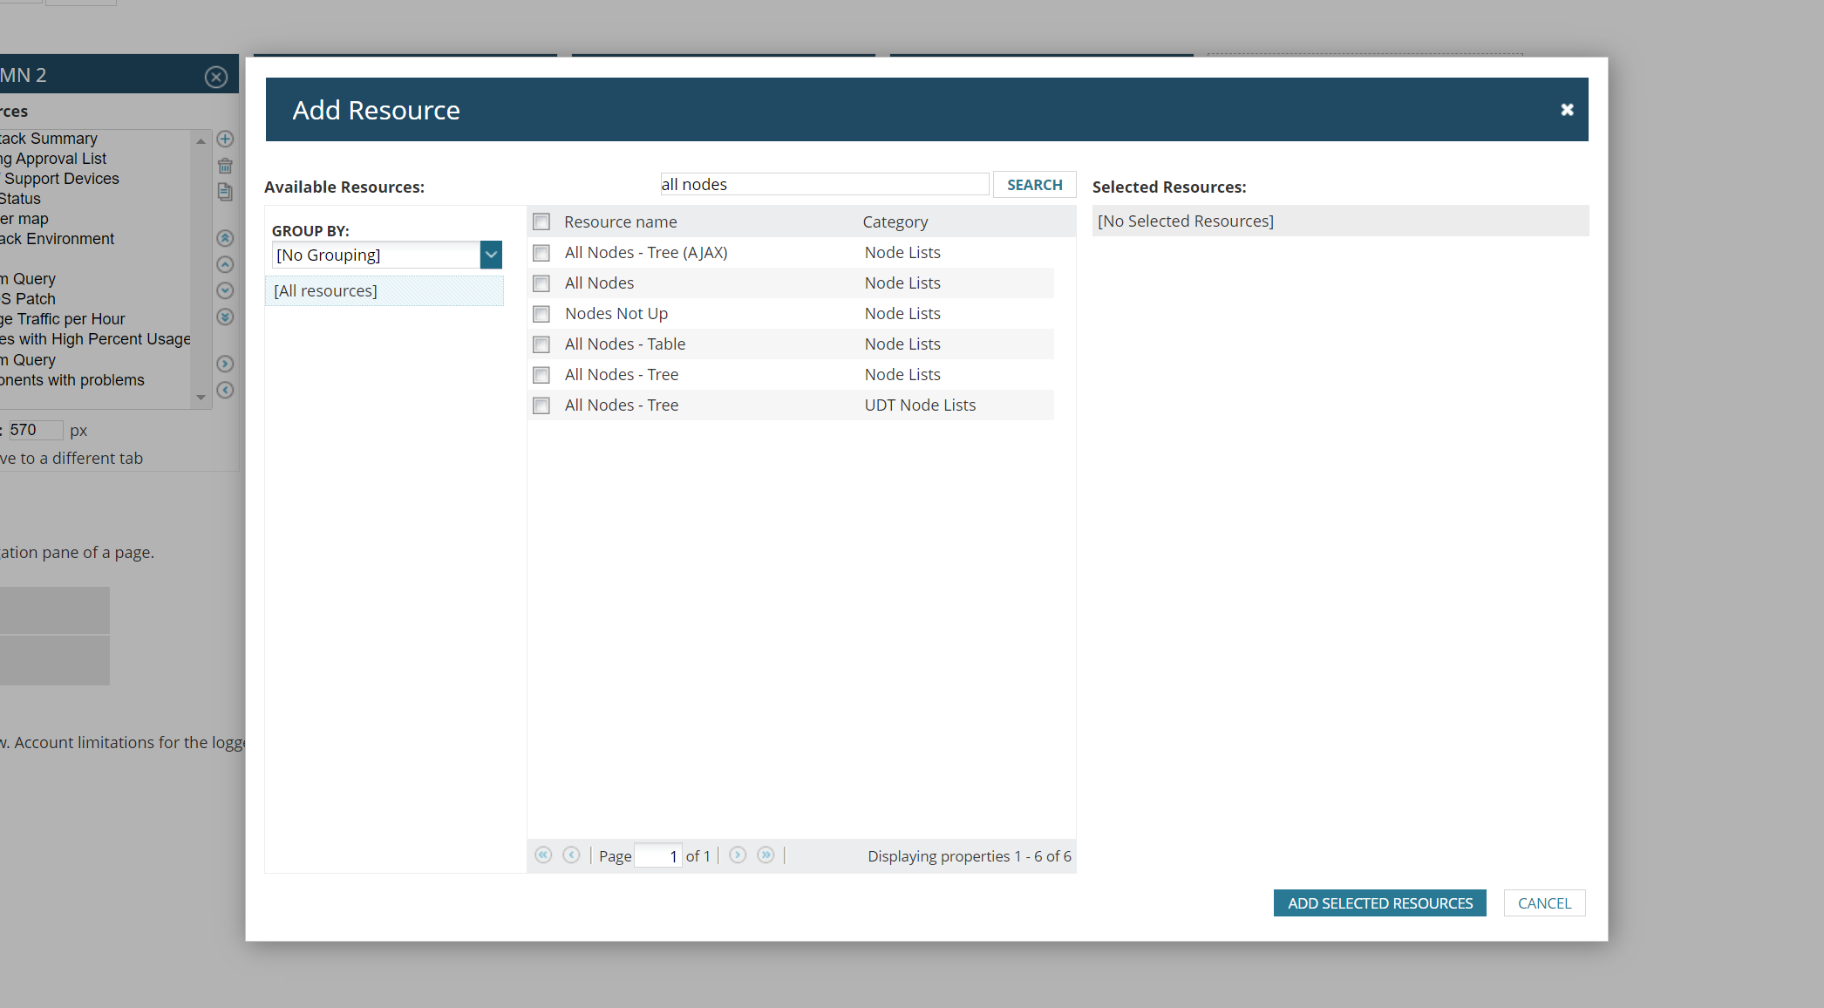The width and height of the screenshot is (1824, 1008).
Task: Click ADD SELECTED RESOURCES button
Action: click(1379, 903)
